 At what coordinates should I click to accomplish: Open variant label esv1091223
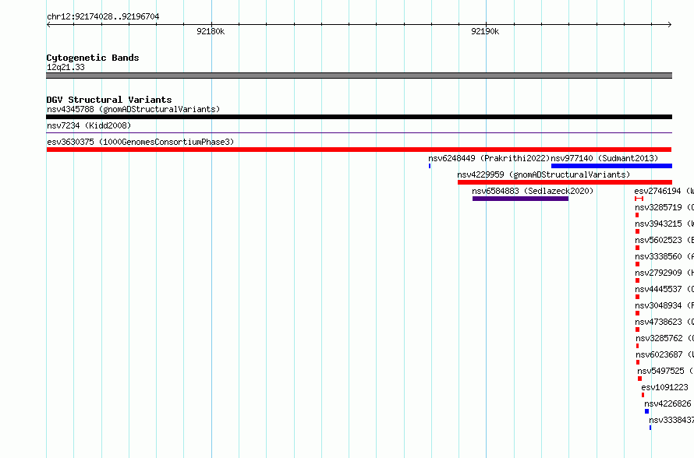coord(664,387)
